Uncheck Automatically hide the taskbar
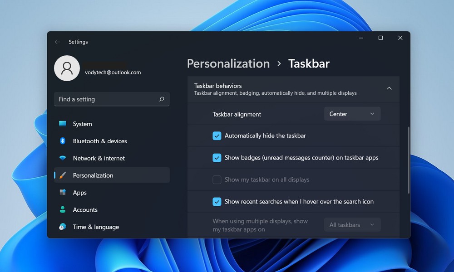 pyautogui.click(x=217, y=136)
